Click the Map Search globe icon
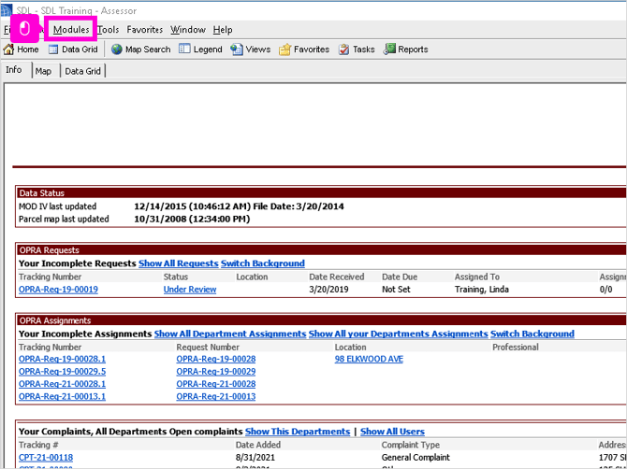627x469 pixels. (x=117, y=50)
